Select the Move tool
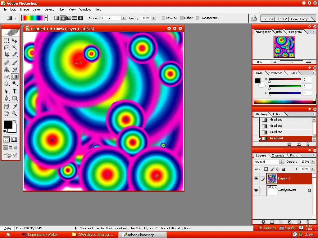The image size is (318, 238). click(x=14, y=41)
